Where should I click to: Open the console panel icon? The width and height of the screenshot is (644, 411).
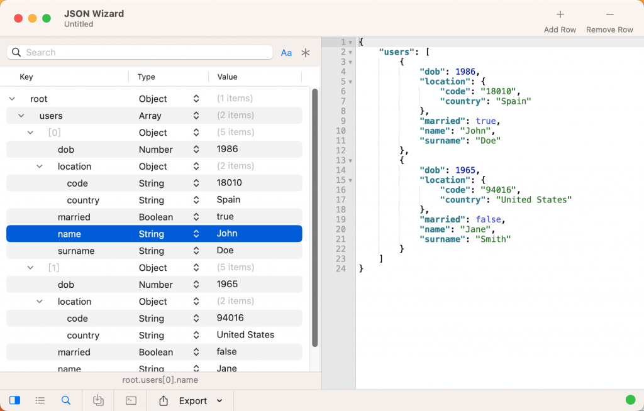(130, 400)
